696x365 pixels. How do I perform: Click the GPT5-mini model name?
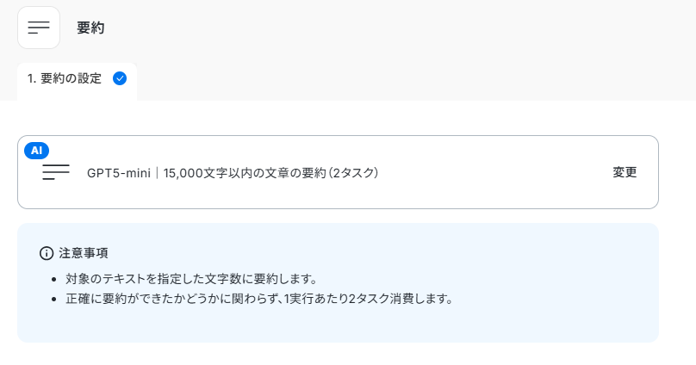tap(119, 172)
